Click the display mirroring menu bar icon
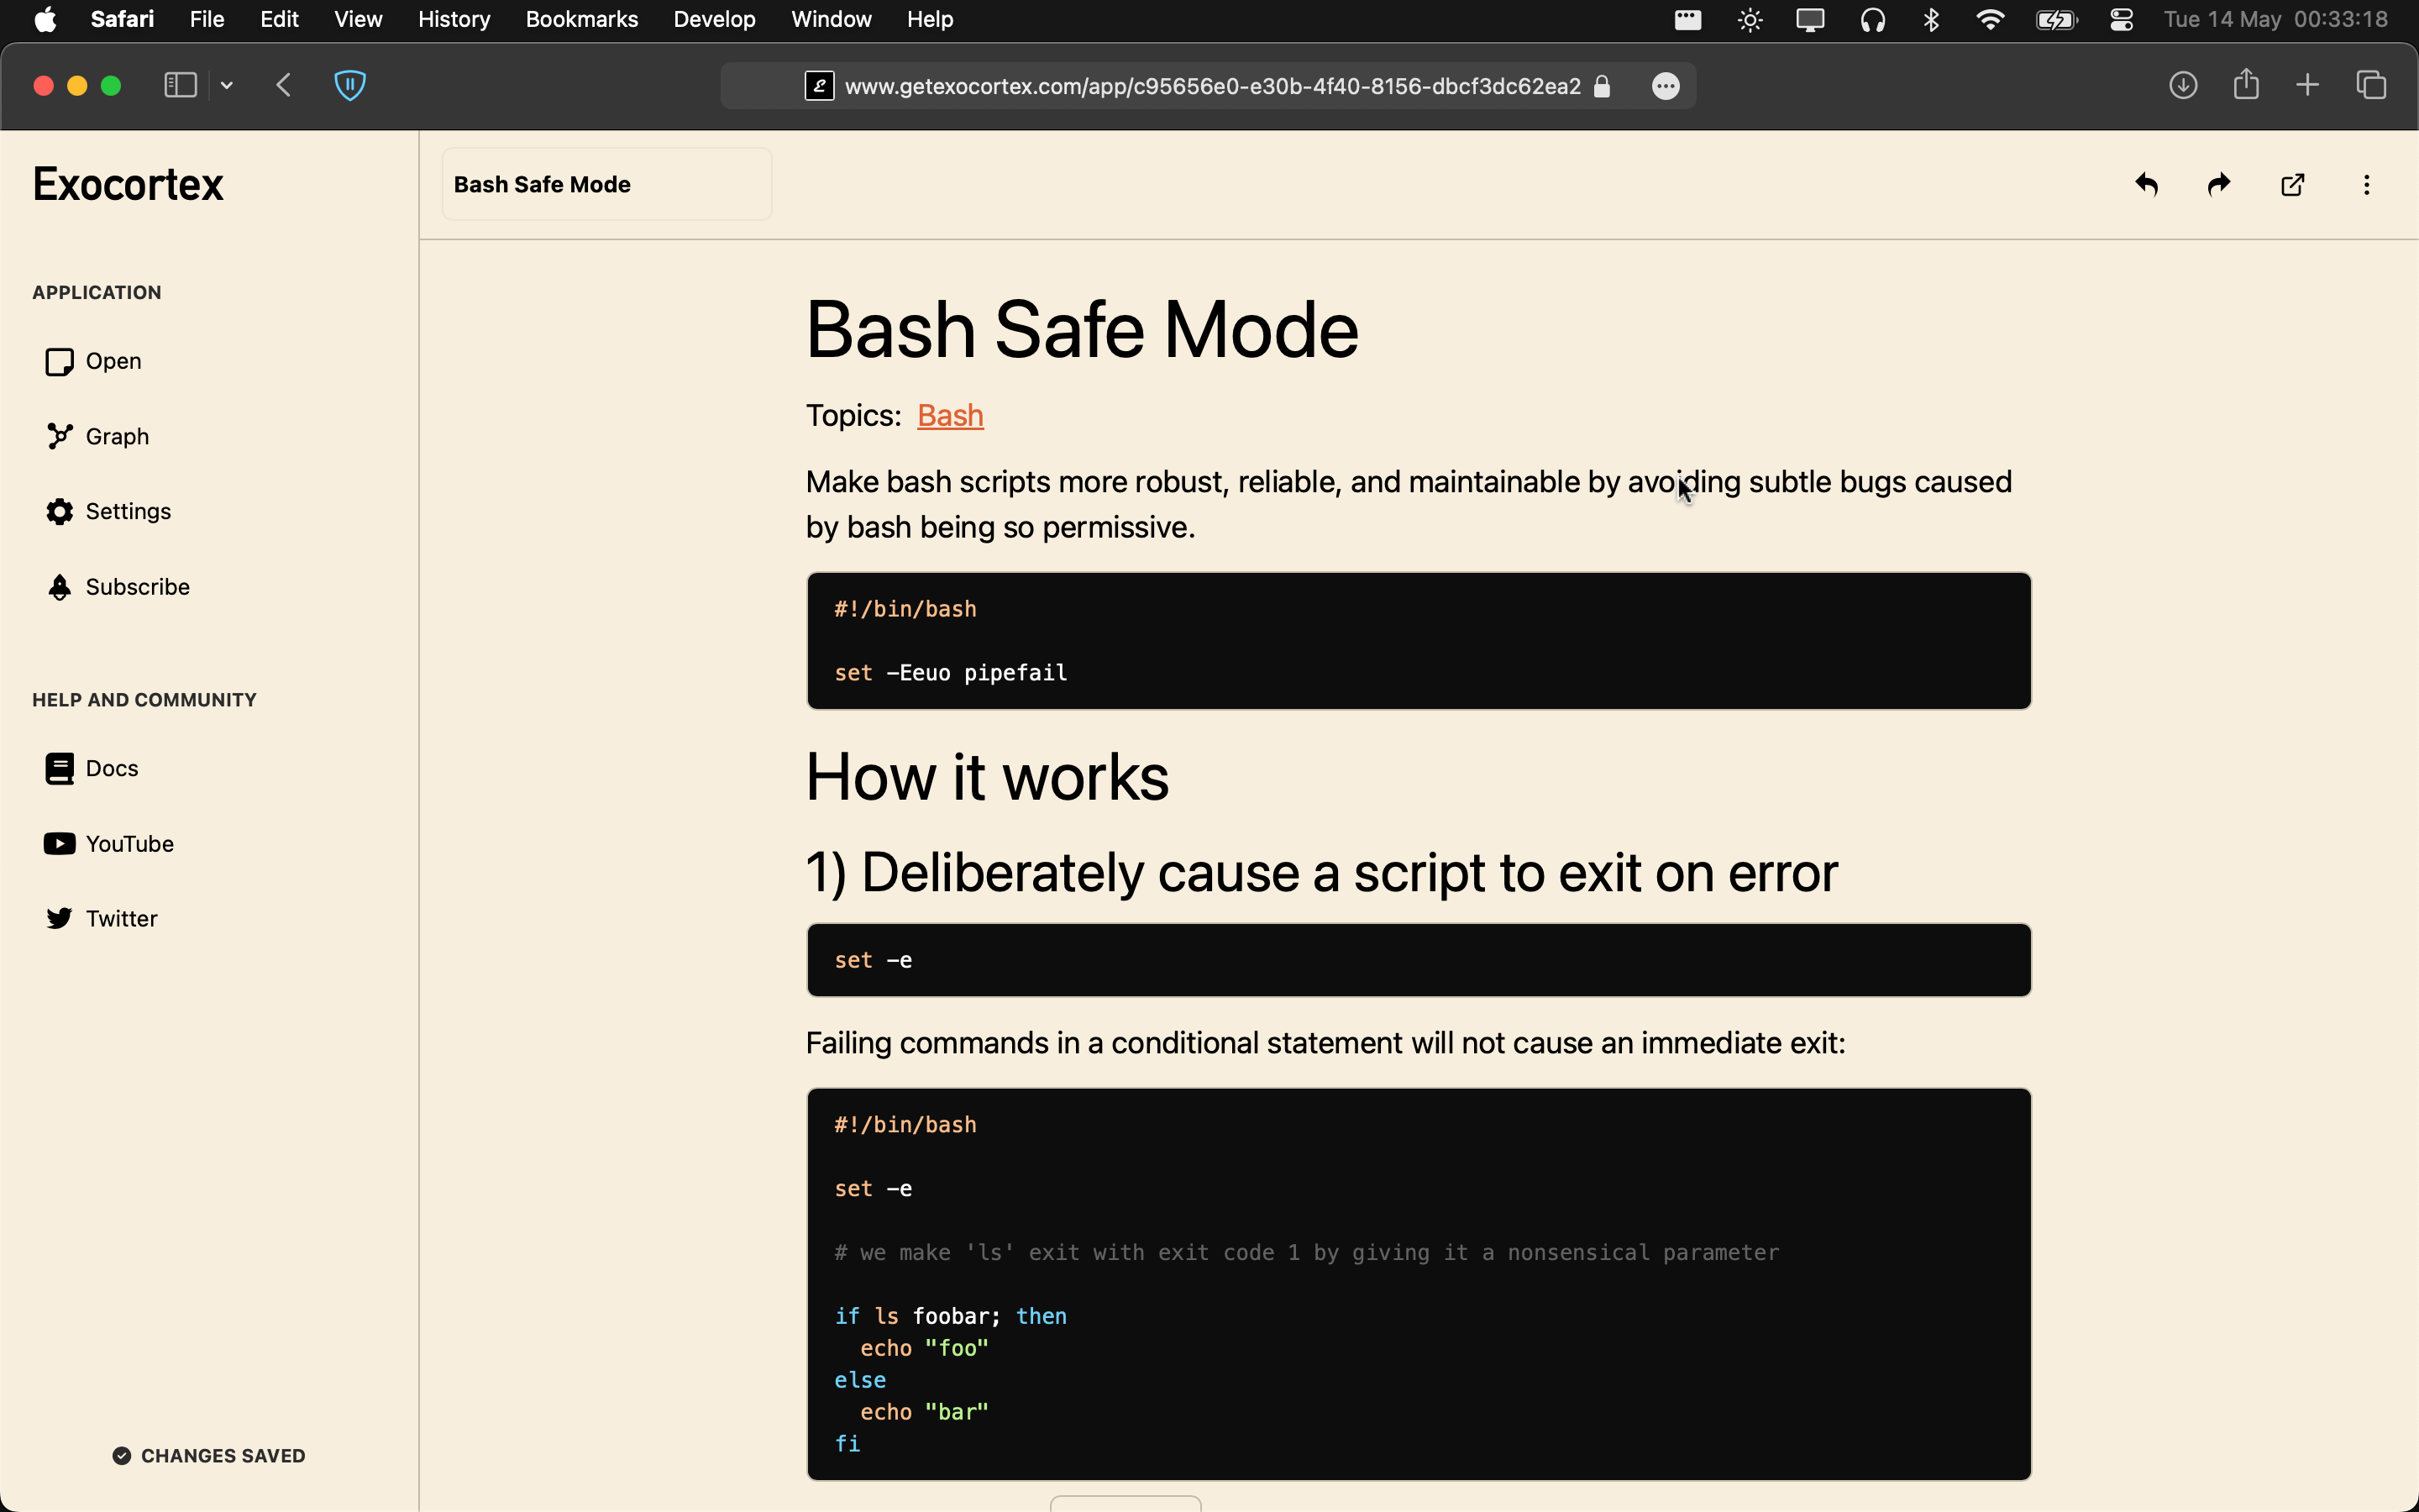Screen dimensions: 2419x1512 pos(1810,19)
